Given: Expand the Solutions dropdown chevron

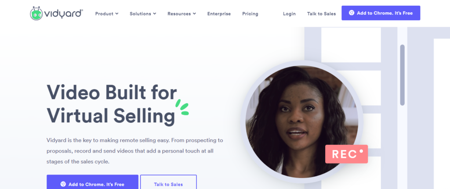Looking at the screenshot, I should [x=155, y=14].
